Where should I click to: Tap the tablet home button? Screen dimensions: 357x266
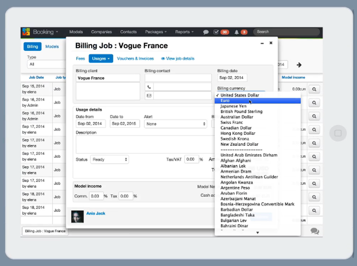click(338, 133)
